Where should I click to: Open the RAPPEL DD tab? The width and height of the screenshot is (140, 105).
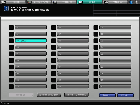(x=64, y=2)
